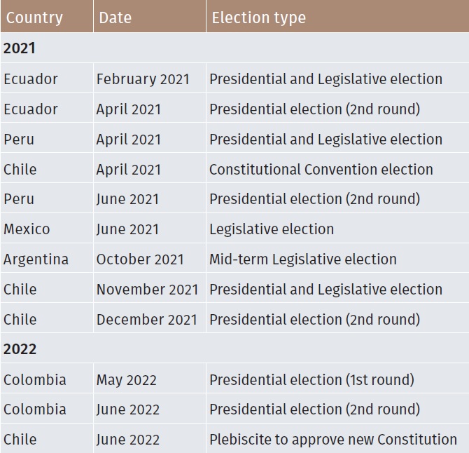Select the Legislative election cell for Mexico
This screenshot has height=453, width=469.
pyautogui.click(x=337, y=229)
